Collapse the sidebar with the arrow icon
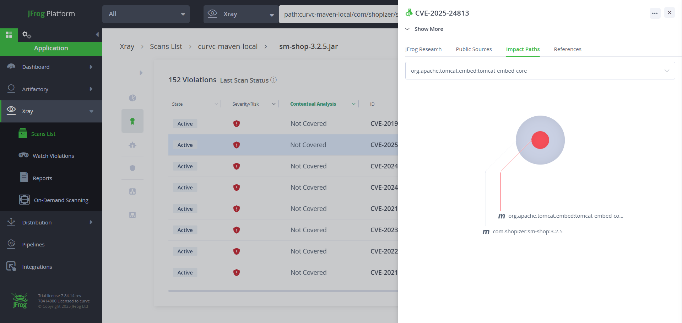Viewport: 682px width, 323px height. coord(97,35)
